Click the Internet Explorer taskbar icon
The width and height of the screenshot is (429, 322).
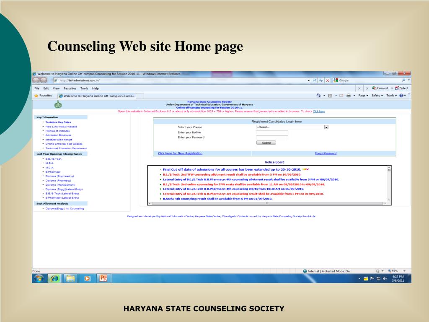54,278
